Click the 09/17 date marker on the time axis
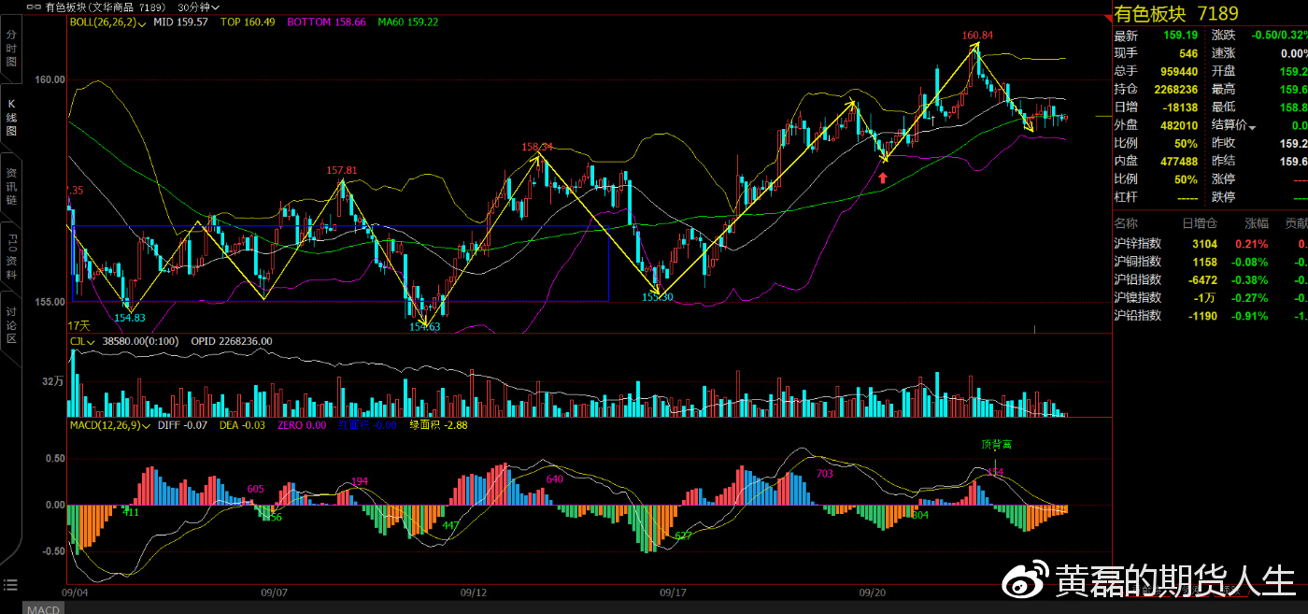 pos(674,593)
